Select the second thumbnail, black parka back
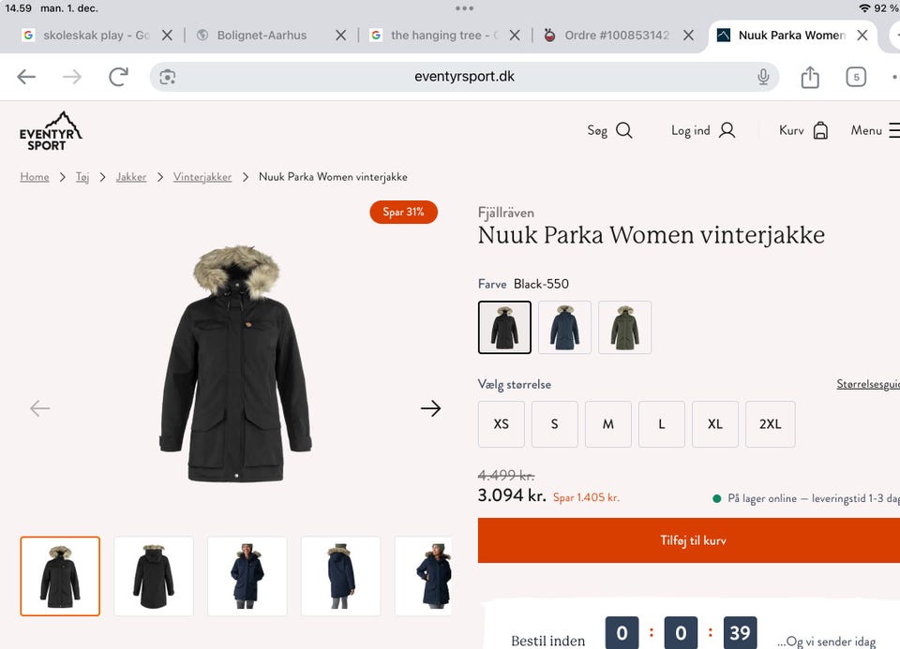900x649 pixels. tap(154, 576)
